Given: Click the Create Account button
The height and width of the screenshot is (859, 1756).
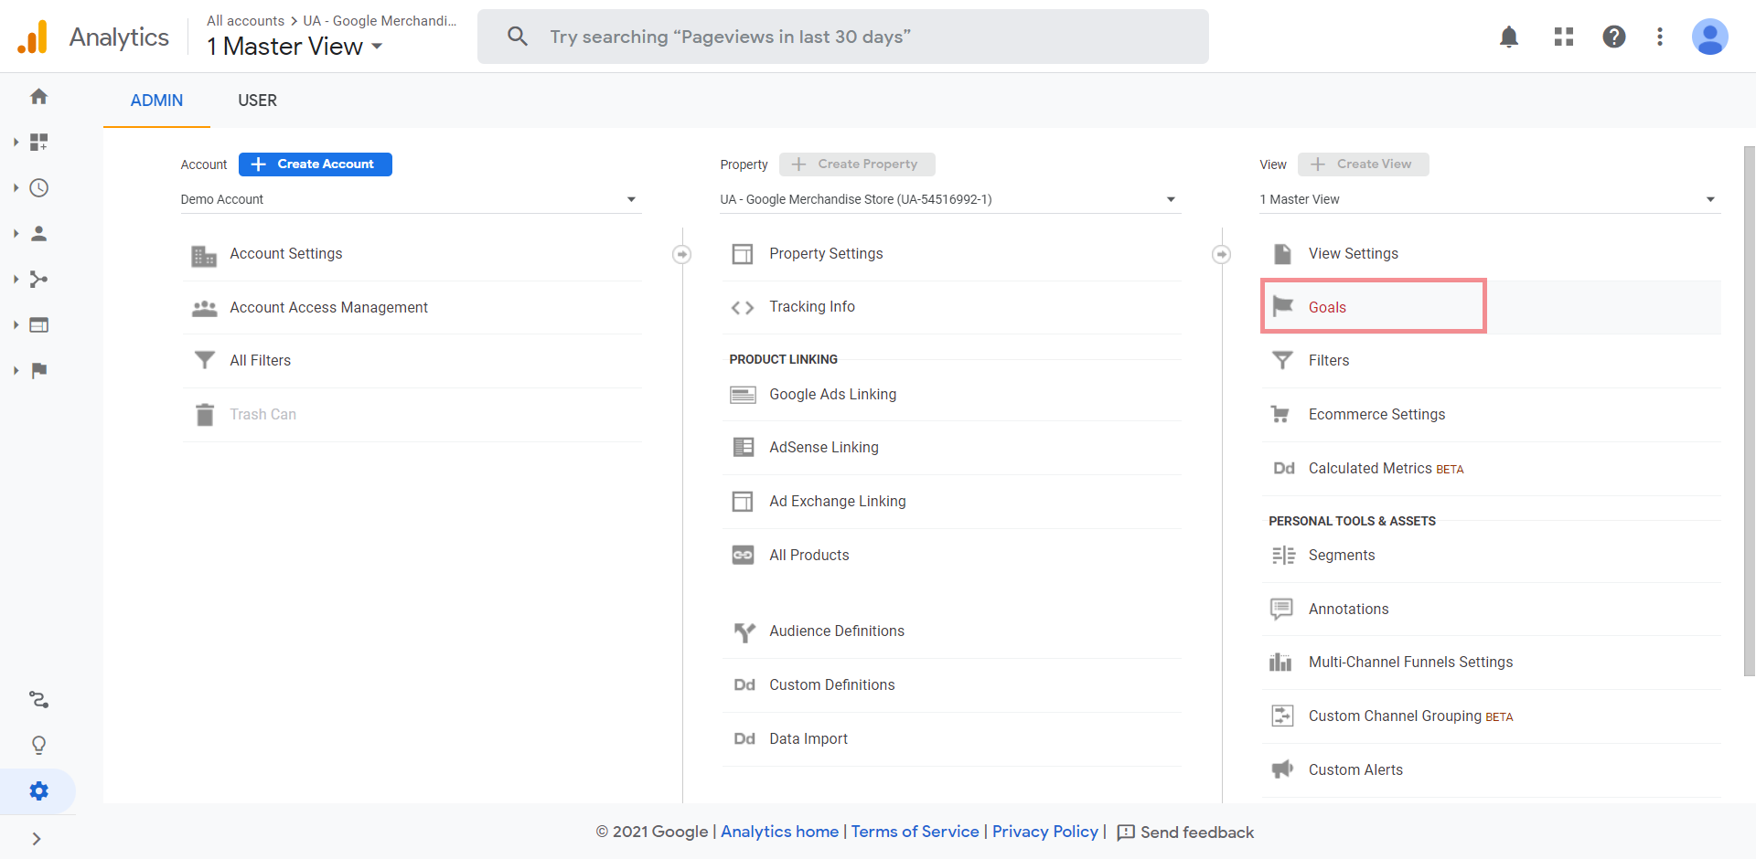Looking at the screenshot, I should pyautogui.click(x=316, y=164).
